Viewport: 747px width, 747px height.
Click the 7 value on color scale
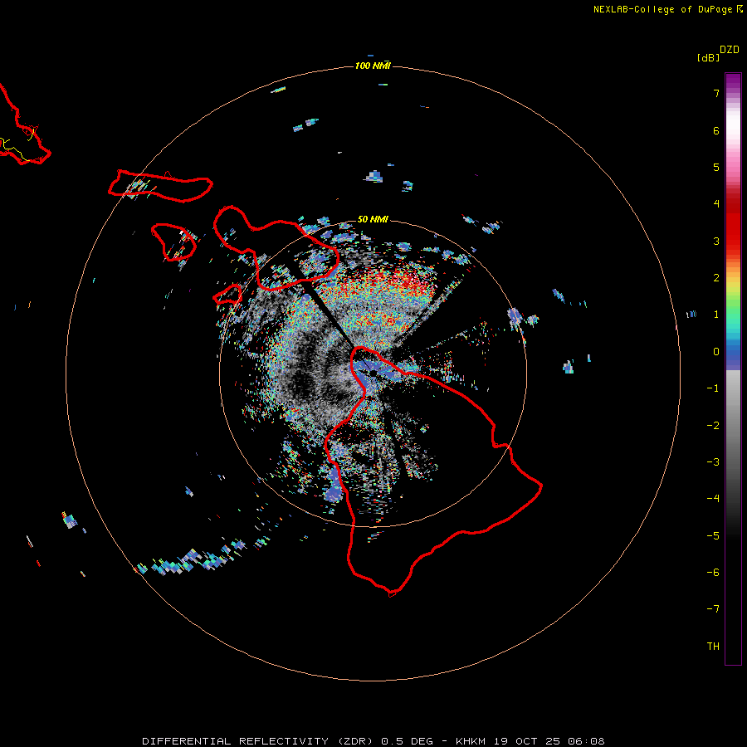point(716,93)
